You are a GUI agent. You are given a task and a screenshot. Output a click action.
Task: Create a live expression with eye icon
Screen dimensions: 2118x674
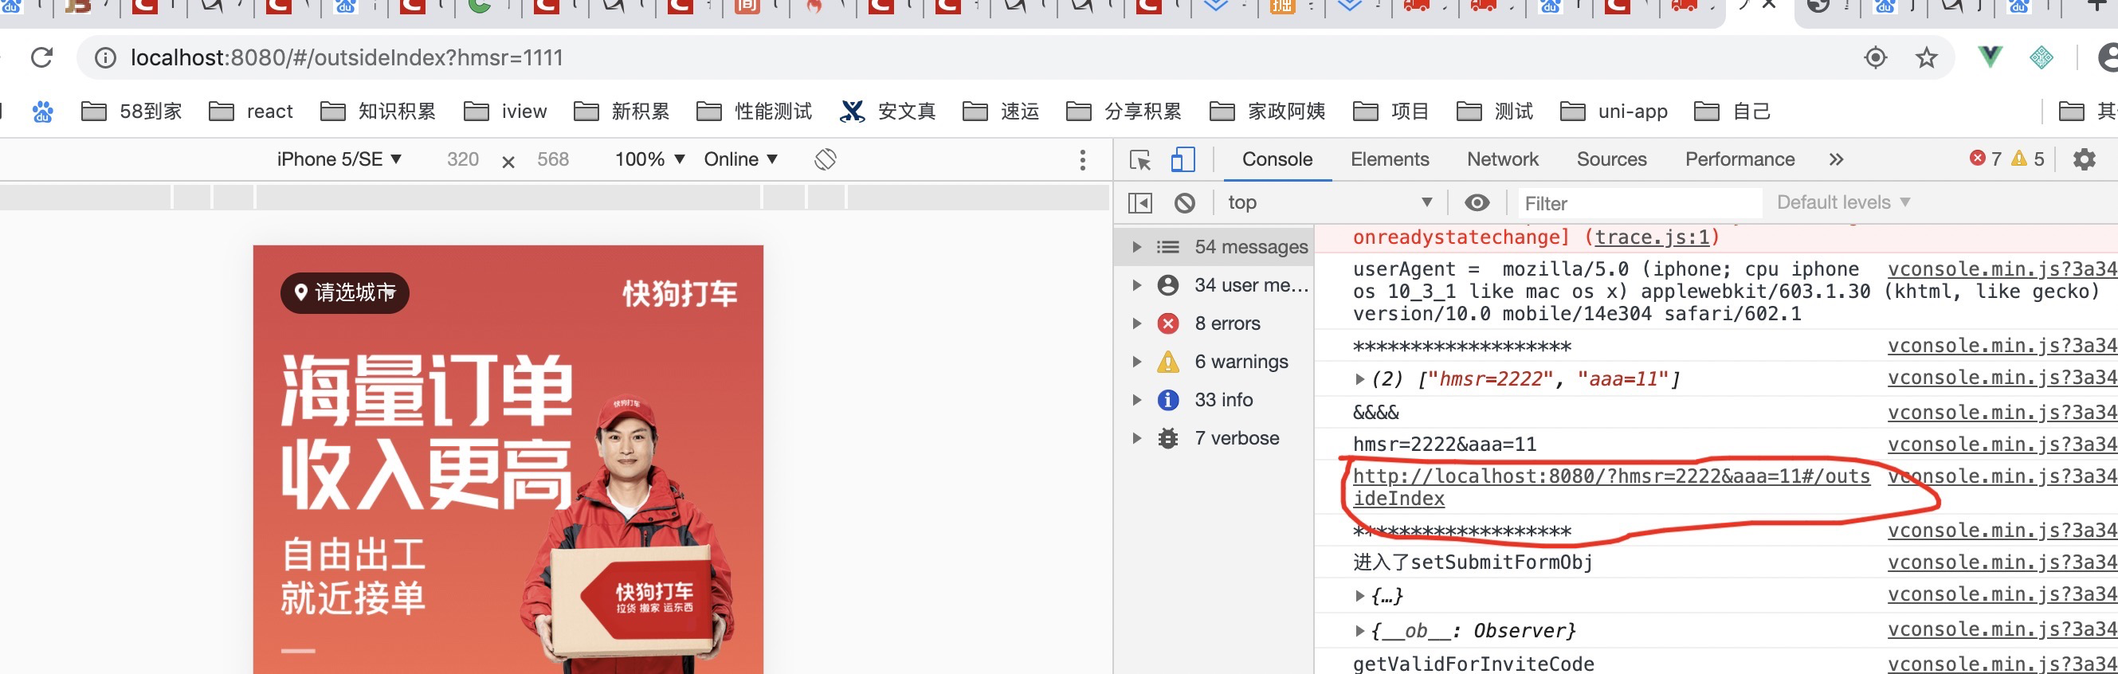coord(1477,203)
